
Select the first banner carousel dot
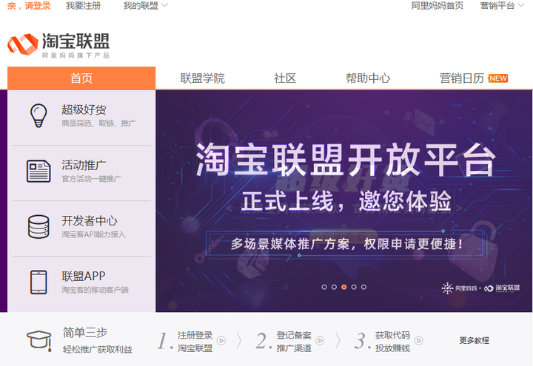click(x=324, y=287)
